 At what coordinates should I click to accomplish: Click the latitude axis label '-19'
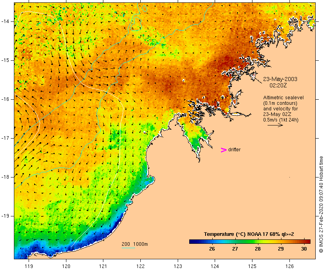5,216
